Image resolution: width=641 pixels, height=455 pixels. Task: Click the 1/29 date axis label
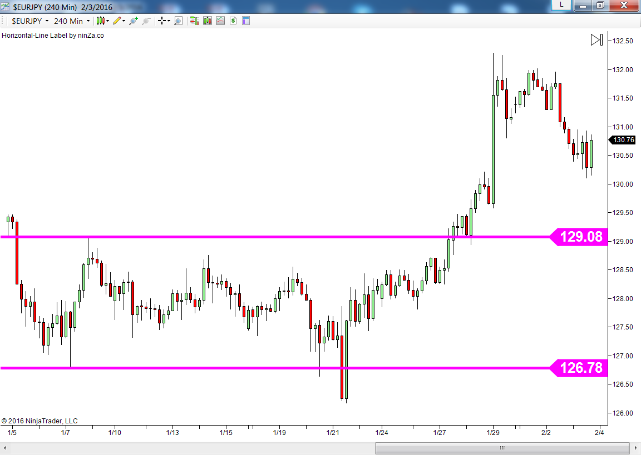pyautogui.click(x=493, y=433)
